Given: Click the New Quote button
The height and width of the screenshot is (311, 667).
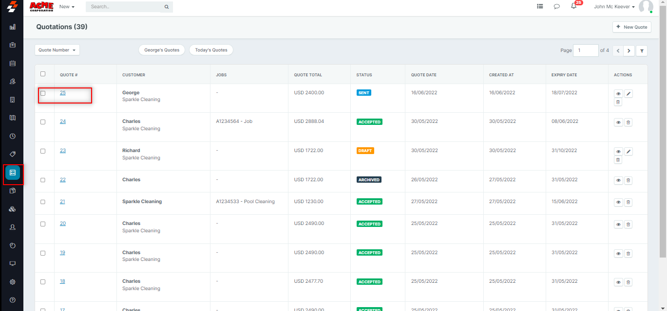Looking at the screenshot, I should coord(631,27).
